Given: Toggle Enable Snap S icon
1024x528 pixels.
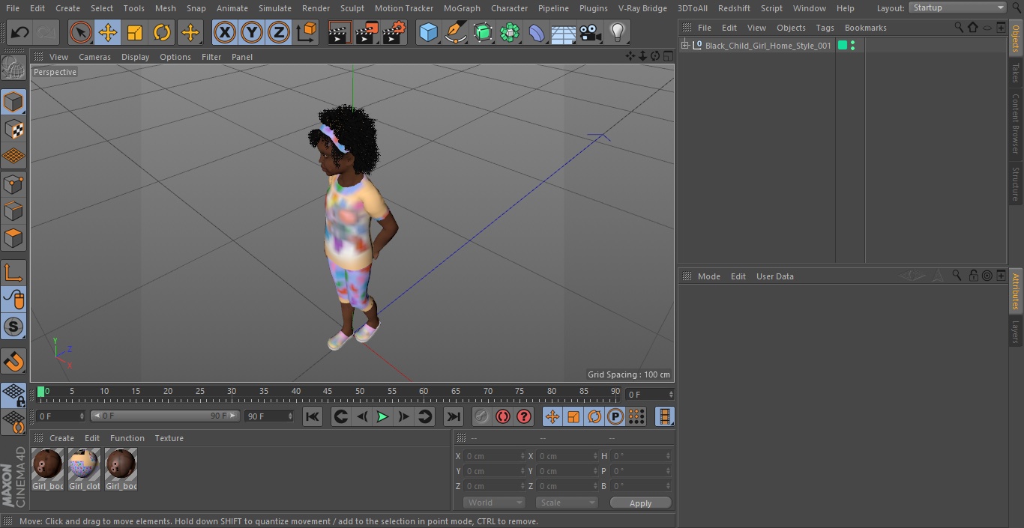Looking at the screenshot, I should click(x=13, y=327).
